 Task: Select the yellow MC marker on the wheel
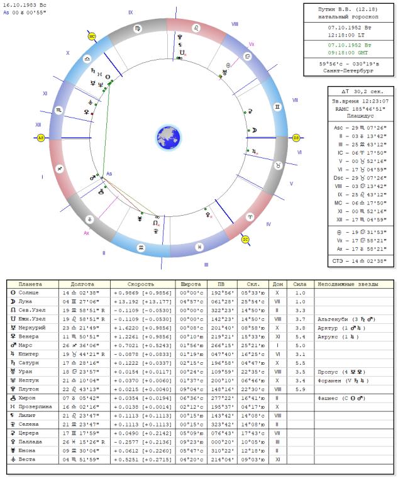92,36
